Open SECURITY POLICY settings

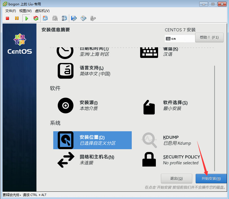coord(182,157)
